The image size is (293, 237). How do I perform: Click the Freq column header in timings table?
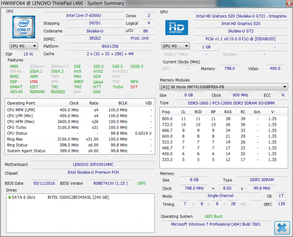[x=166, y=112]
